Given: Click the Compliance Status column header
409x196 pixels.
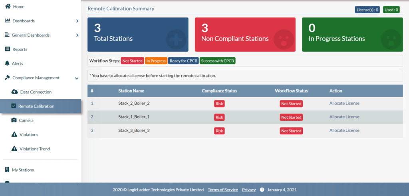Looking at the screenshot, I should [219, 91].
